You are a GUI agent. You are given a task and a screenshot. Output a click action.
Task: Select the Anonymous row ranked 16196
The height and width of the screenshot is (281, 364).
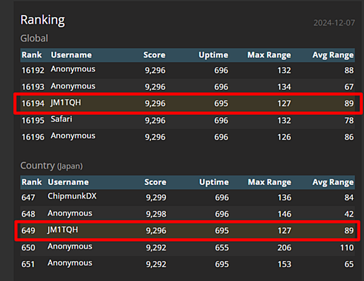(x=188, y=136)
